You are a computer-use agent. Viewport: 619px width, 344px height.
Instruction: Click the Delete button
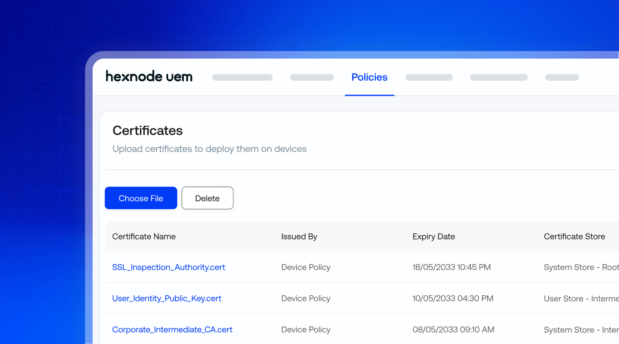point(207,198)
